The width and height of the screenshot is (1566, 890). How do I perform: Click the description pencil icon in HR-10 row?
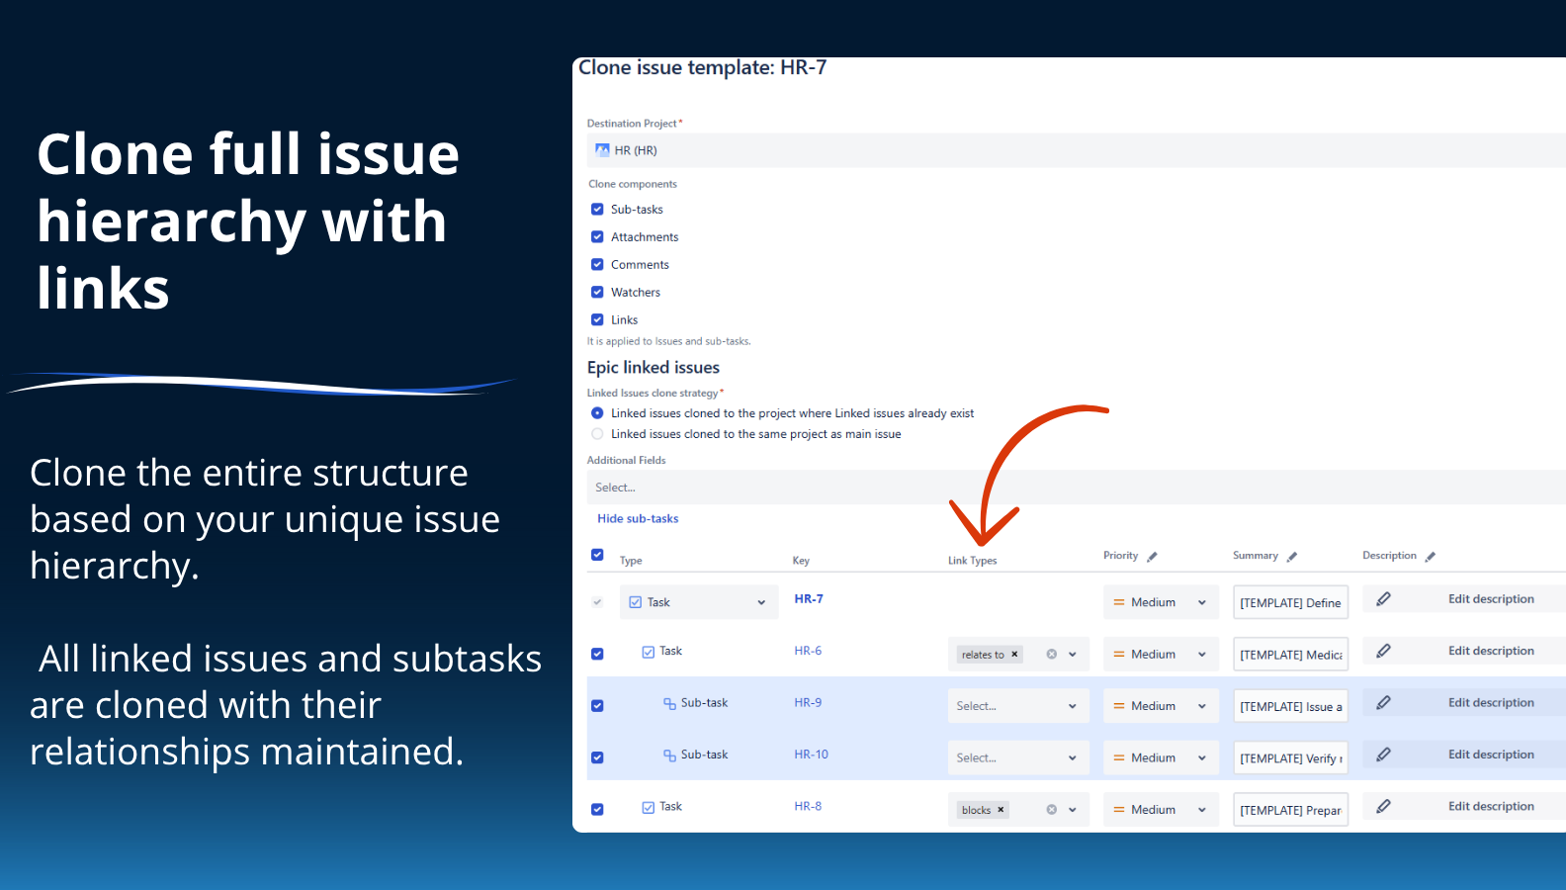1383,755
